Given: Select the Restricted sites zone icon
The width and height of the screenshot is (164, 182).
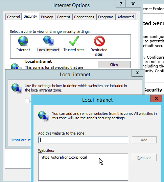Looking at the screenshot, I should 99,41.
